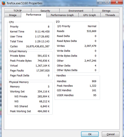
Task: Click the Writes value 2,097,479
Action: (x=90, y=46)
